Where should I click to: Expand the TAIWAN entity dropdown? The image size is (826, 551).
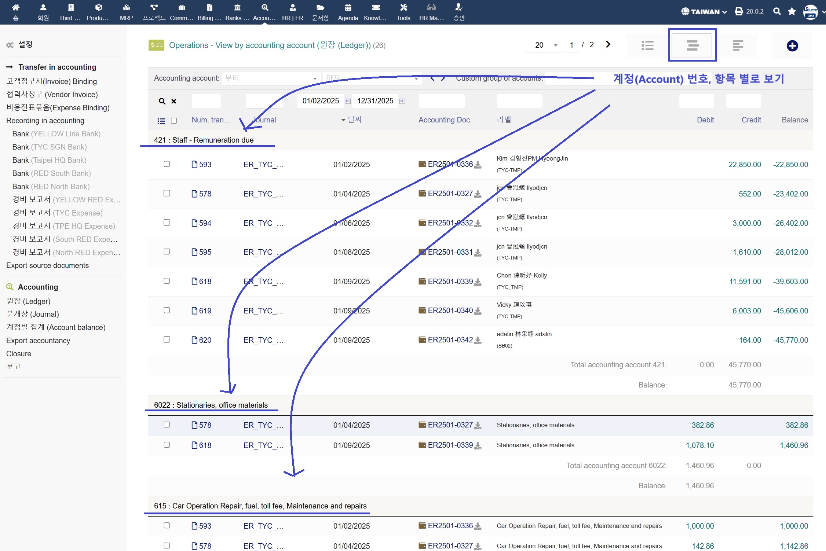pyautogui.click(x=704, y=12)
